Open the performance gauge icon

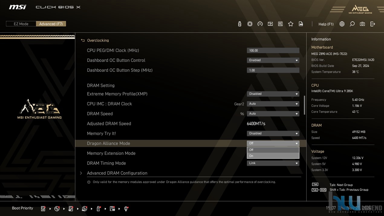[x=260, y=24]
